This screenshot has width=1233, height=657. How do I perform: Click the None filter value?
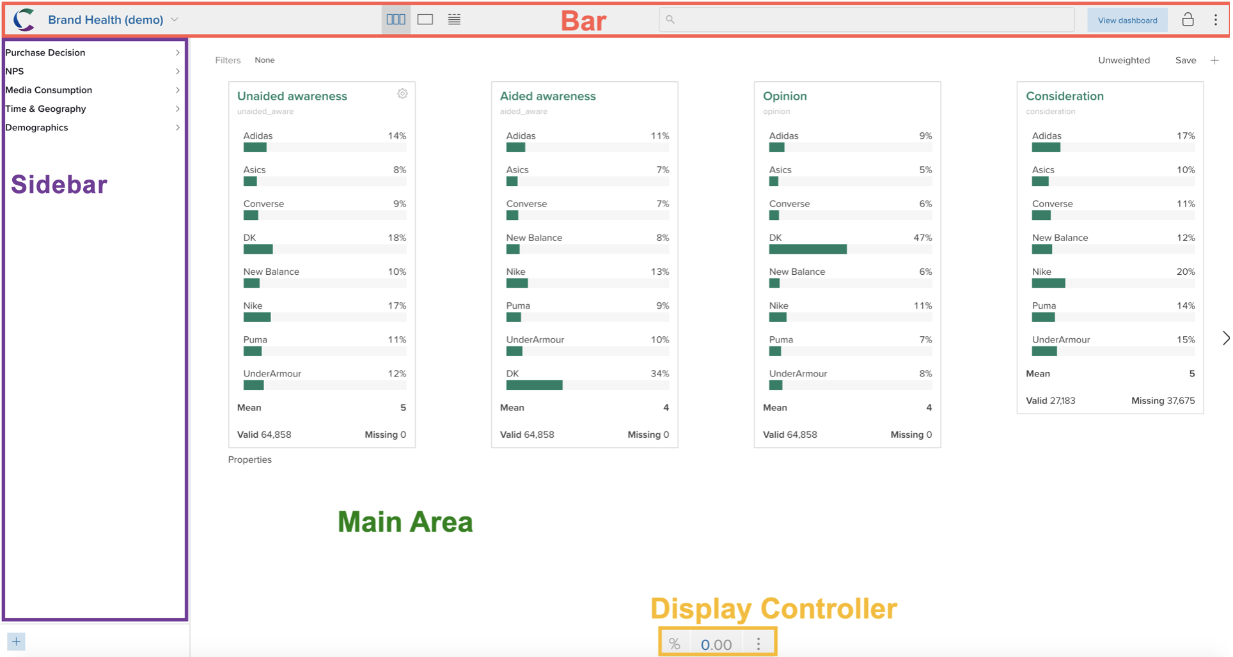(264, 60)
